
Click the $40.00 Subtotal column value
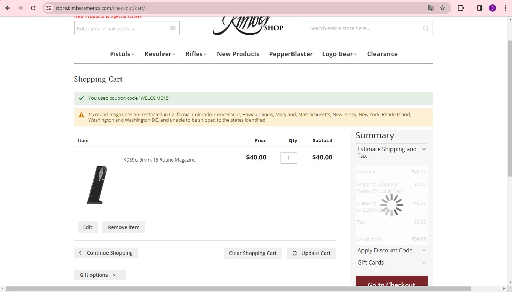[x=322, y=157]
